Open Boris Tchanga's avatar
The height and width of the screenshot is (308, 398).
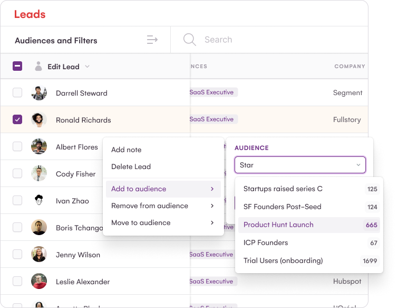click(x=39, y=227)
